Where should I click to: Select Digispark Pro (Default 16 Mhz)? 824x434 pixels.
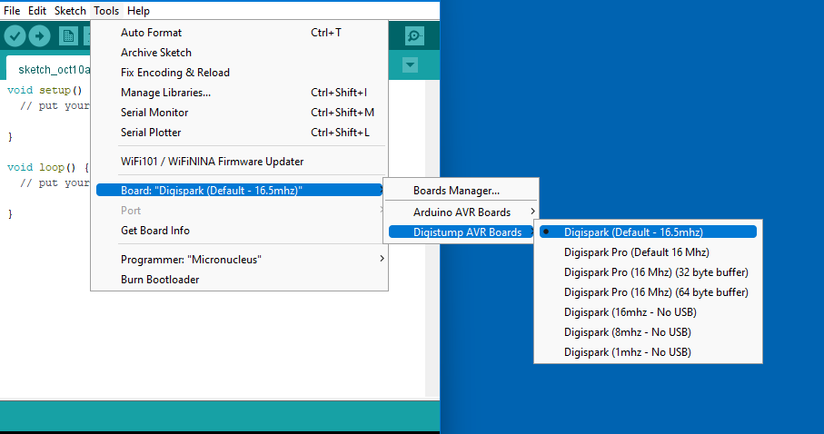click(648, 252)
